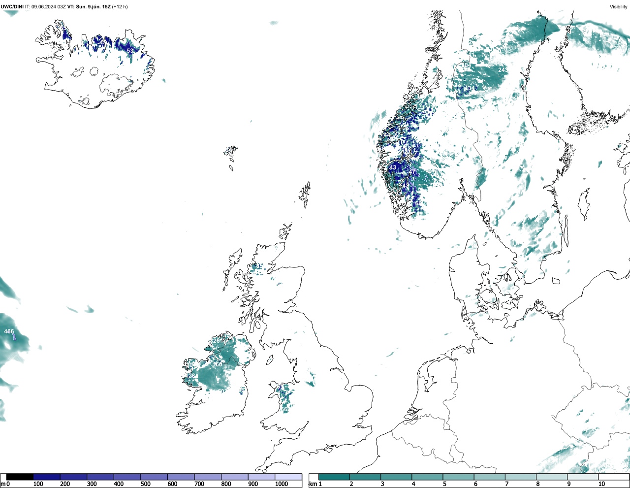The width and height of the screenshot is (630, 488).
Task: Click the '166' value over Ireland
Action: pos(217,364)
